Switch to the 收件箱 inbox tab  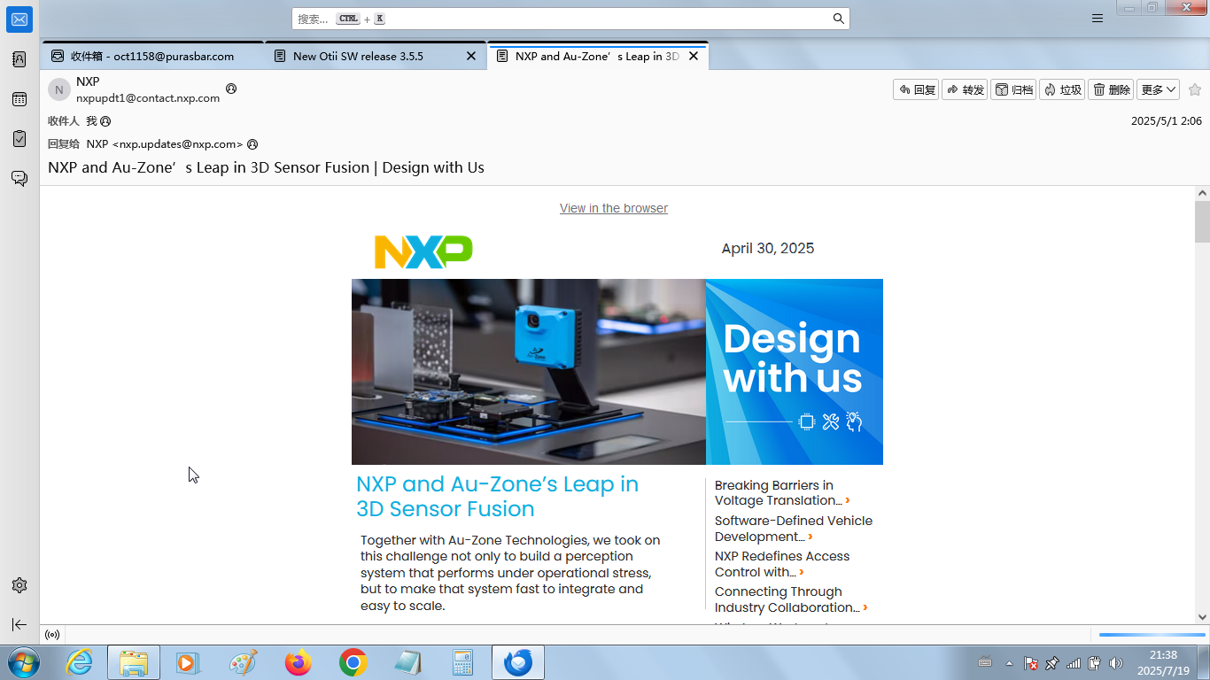coord(152,56)
